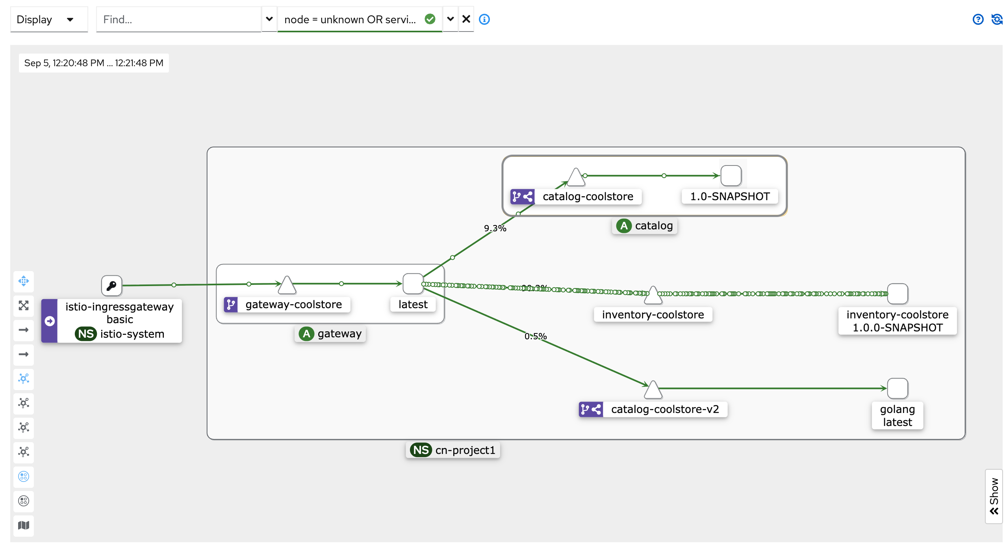1005x543 pixels.
Task: Select the gateway-coolstore service node label
Action: [293, 304]
